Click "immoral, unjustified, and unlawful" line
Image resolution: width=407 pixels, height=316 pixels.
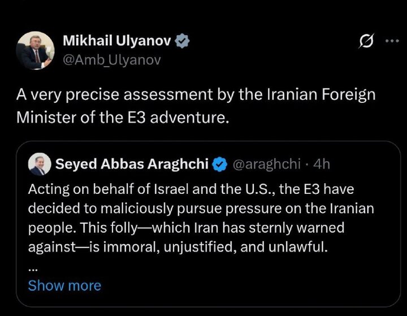178,248
